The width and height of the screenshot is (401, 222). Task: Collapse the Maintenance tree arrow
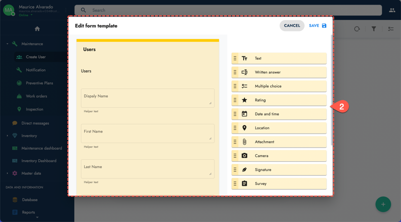point(8,44)
